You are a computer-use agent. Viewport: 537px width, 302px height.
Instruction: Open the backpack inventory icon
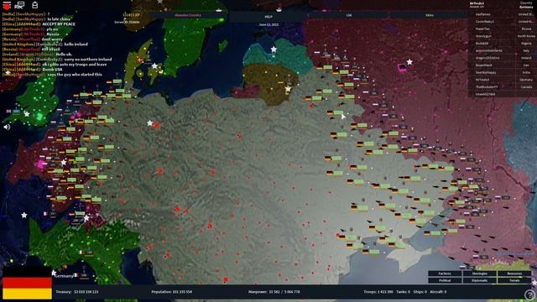tap(34, 5)
